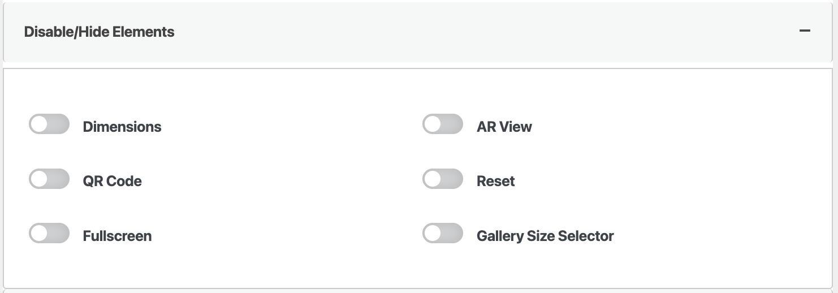Click the white knob of Fullscreen toggle
Screen dimensions: 838x293
39,234
